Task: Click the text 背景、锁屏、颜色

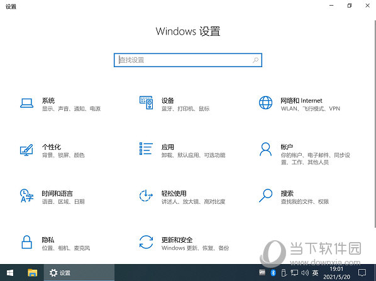Action: pyautogui.click(x=64, y=155)
